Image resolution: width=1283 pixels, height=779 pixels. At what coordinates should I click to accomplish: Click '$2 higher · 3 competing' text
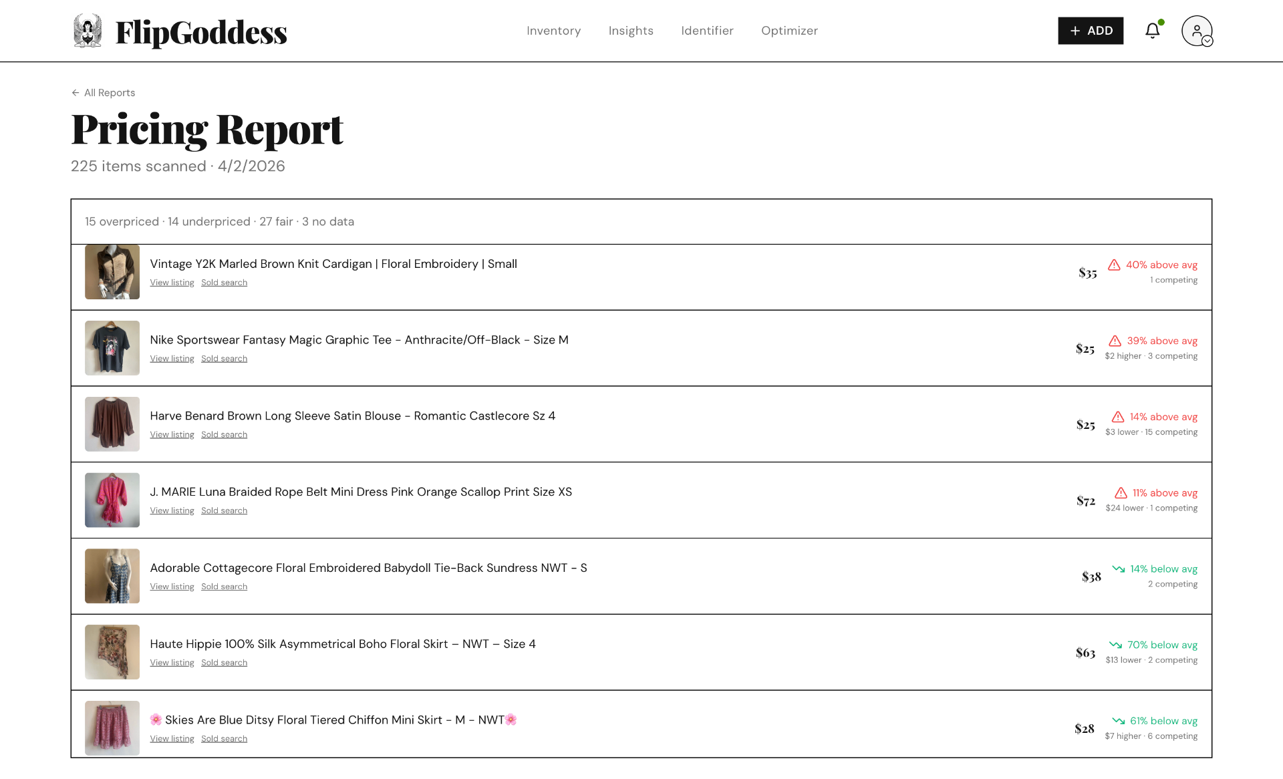[x=1151, y=356]
